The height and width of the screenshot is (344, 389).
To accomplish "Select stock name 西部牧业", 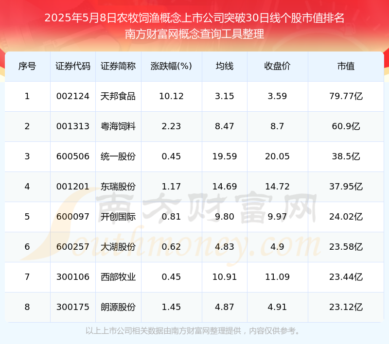I will coord(118,277).
